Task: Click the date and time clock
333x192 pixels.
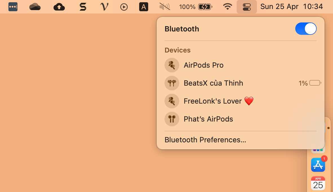Action: tap(292, 7)
